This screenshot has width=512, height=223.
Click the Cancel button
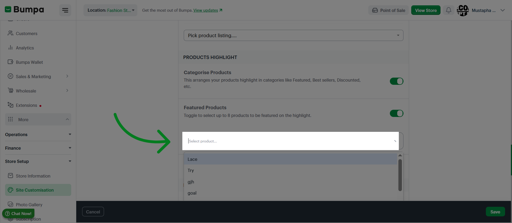tap(93, 212)
